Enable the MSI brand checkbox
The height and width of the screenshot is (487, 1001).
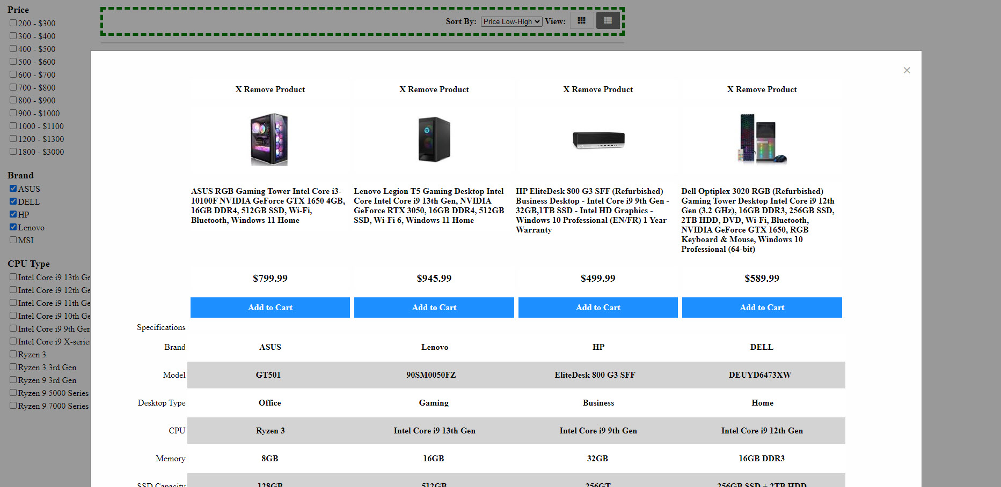click(13, 240)
